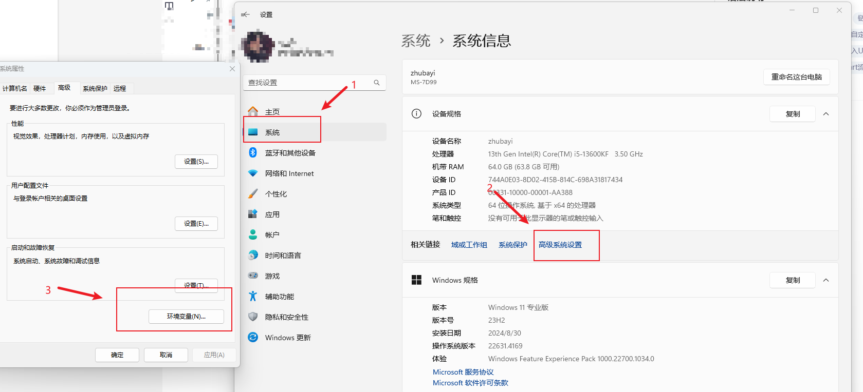Collapse the Windows 规格 section chevron

click(826, 280)
